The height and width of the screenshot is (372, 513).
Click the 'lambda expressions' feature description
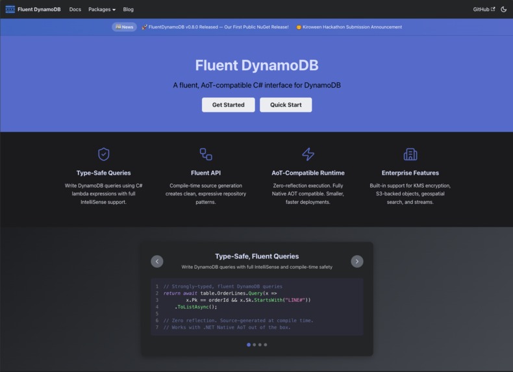pos(104,193)
